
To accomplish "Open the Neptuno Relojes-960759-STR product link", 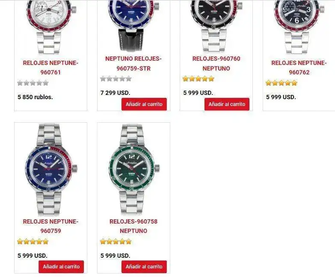I will click(x=133, y=63).
